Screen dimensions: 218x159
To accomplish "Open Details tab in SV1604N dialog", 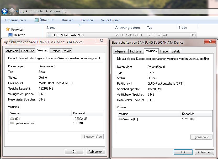I will click(176, 51).
